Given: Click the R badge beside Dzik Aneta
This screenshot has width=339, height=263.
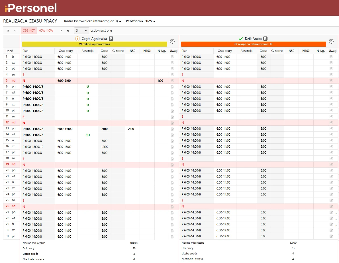Looking at the screenshot, I should (265, 39).
